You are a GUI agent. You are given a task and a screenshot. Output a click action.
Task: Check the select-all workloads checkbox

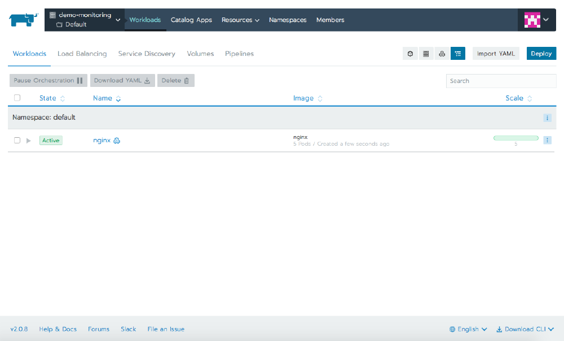pos(17,98)
